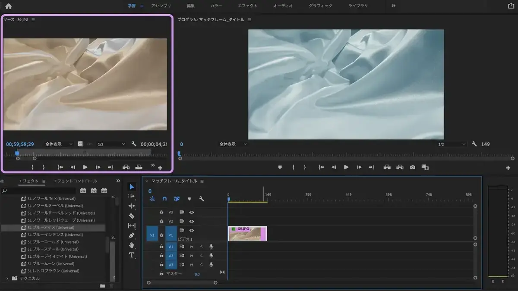
Task: Expand the テクニカル folder
Action: [x=7, y=278]
